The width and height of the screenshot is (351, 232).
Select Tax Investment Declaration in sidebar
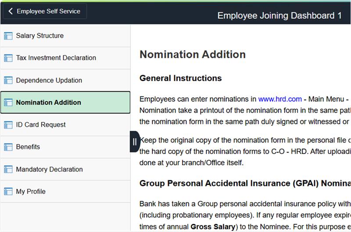(x=56, y=58)
